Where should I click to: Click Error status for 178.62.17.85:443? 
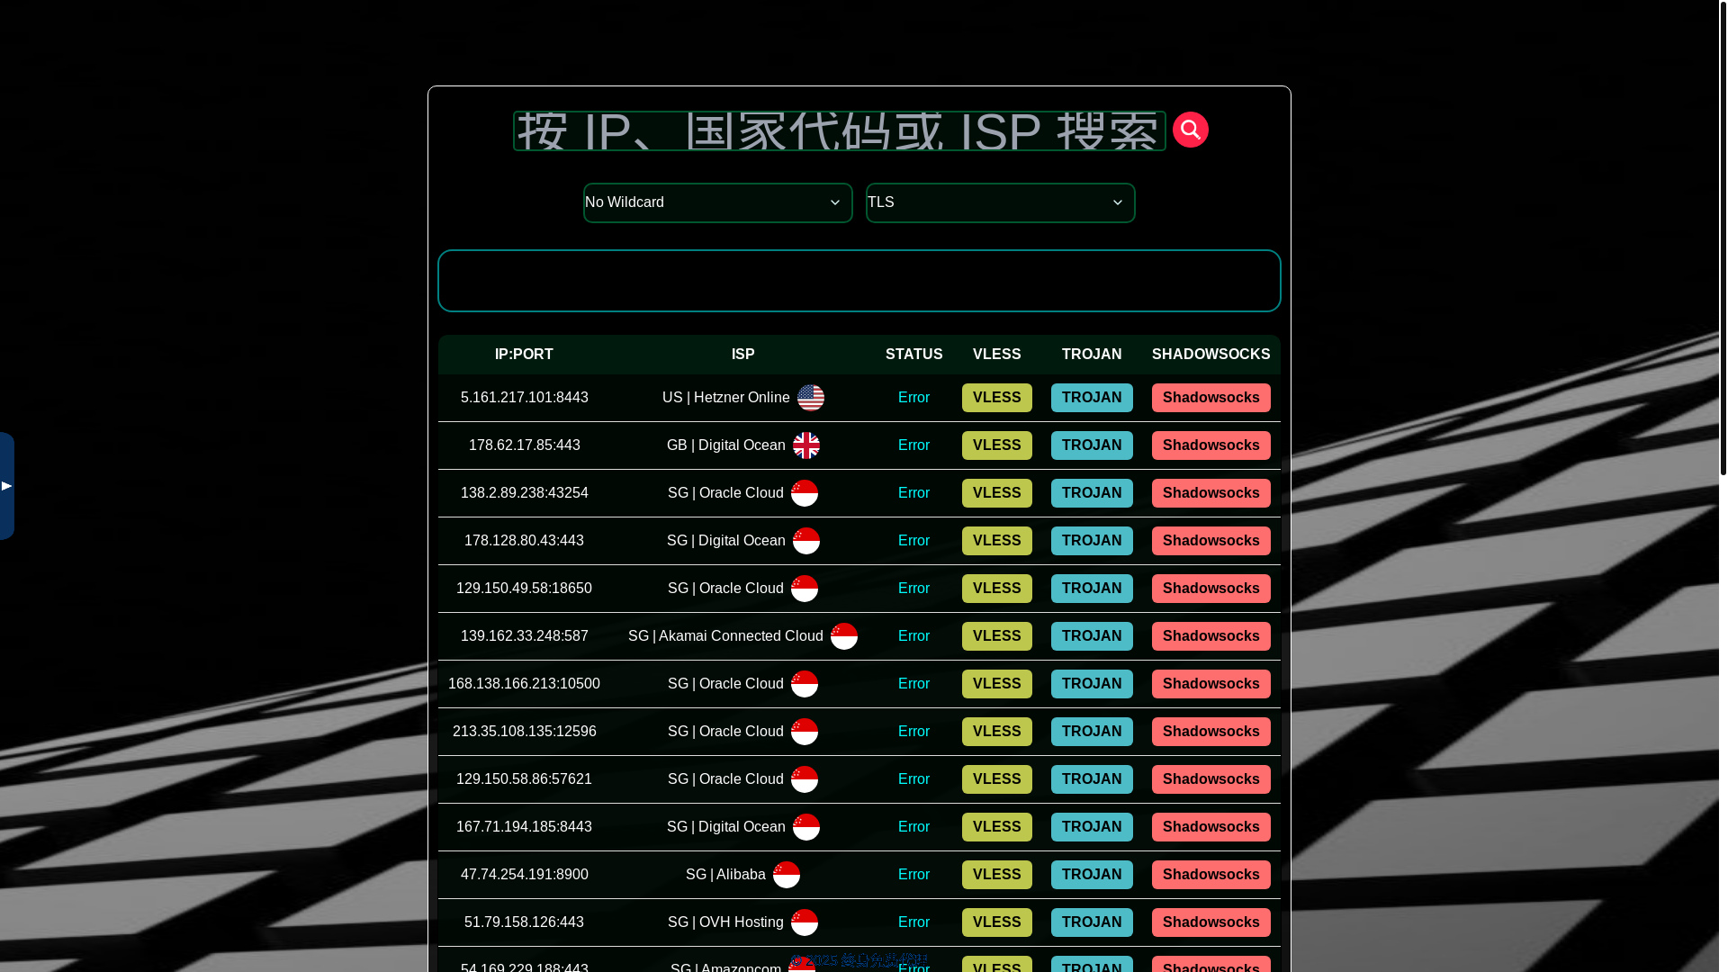[913, 445]
